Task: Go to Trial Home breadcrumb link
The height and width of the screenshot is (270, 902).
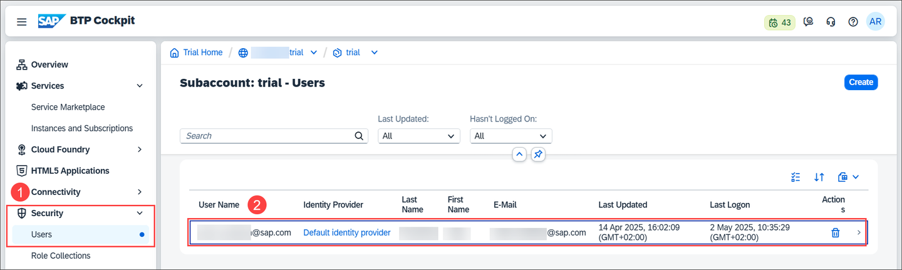Action: click(203, 53)
